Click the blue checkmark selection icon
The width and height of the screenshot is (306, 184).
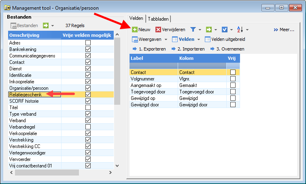coord(224,30)
